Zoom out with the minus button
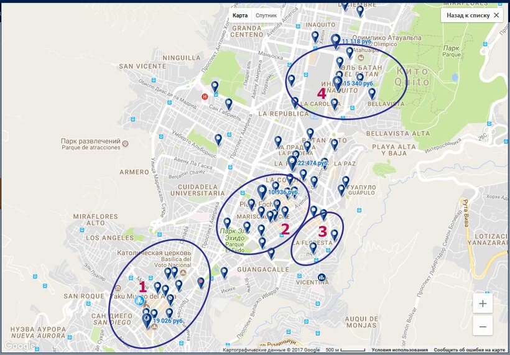This screenshot has height=355, width=510. pos(483,326)
